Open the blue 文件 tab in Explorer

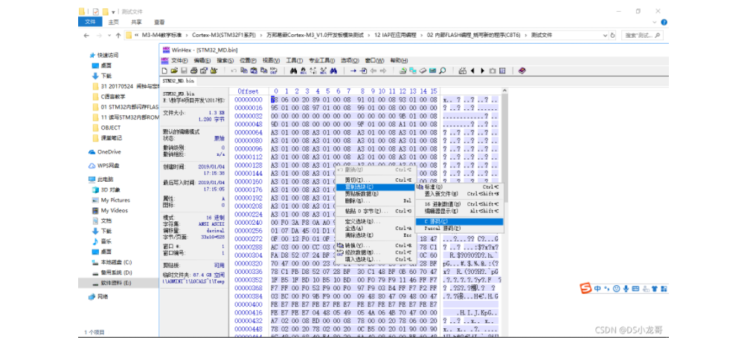(x=90, y=22)
